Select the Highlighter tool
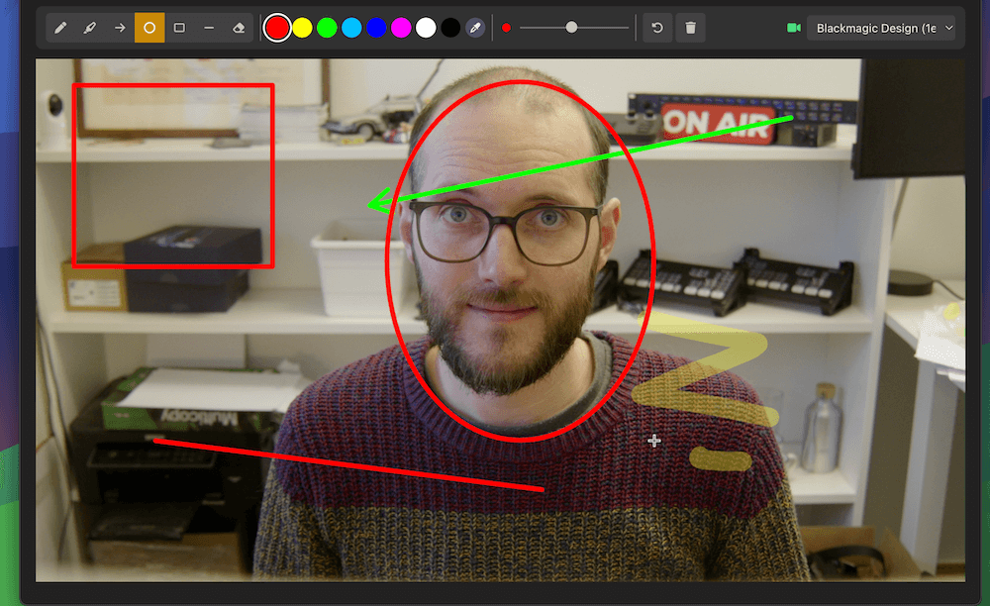The image size is (990, 606). pyautogui.click(x=89, y=27)
